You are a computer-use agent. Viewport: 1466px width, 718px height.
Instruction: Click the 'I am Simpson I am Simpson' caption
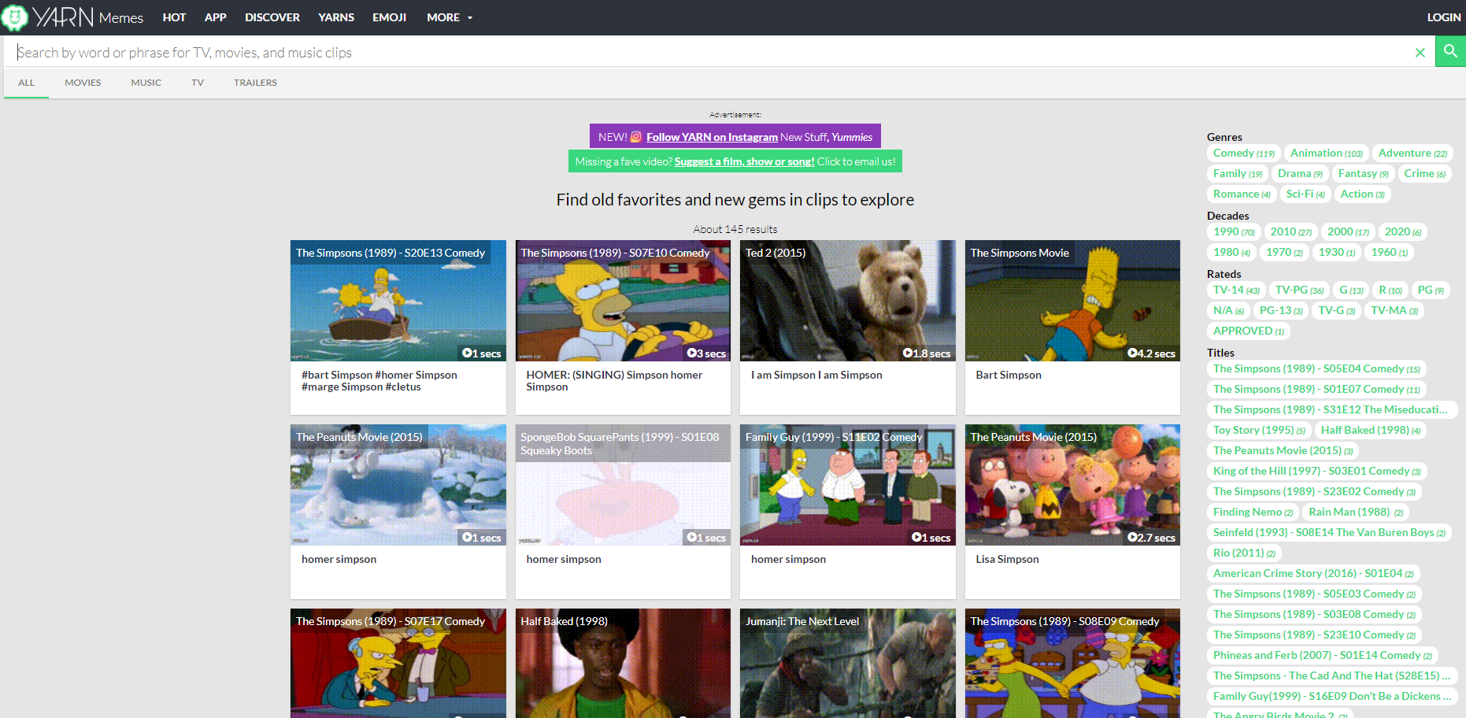[x=816, y=375]
